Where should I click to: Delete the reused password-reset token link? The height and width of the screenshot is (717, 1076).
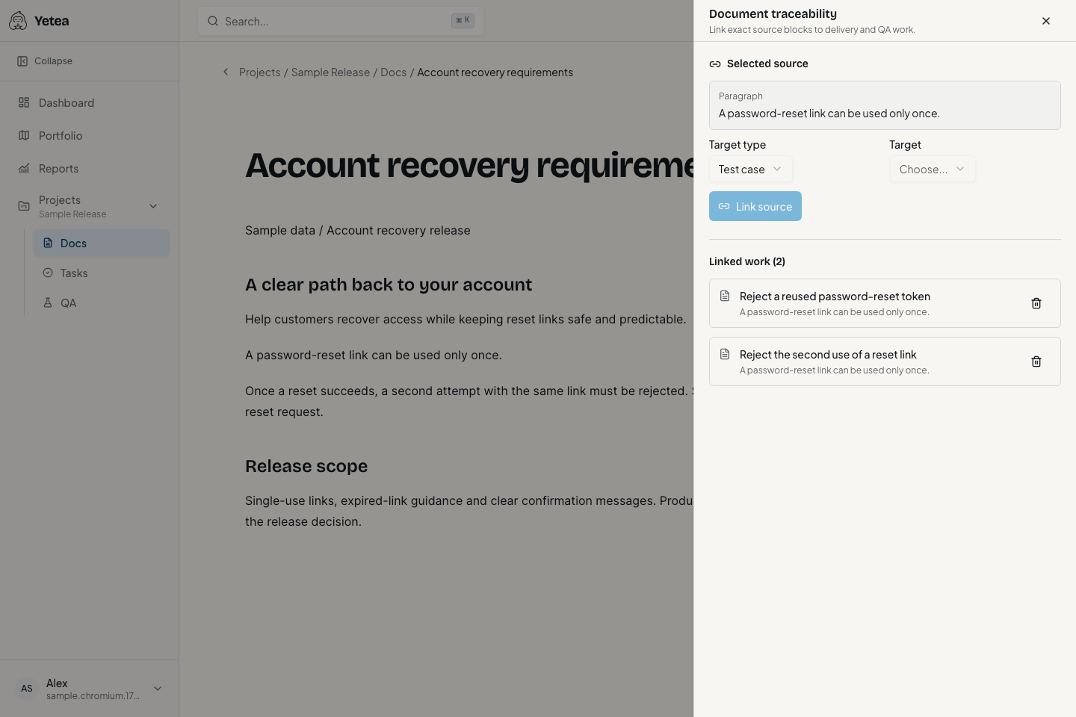pyautogui.click(x=1036, y=303)
